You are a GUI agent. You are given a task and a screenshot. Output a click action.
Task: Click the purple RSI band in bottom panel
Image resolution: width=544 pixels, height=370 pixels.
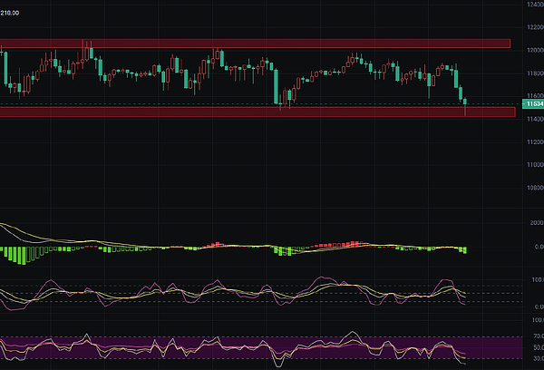227,346
